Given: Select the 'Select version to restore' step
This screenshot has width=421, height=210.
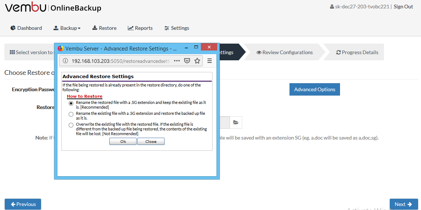Looking at the screenshot, I should (29, 52).
